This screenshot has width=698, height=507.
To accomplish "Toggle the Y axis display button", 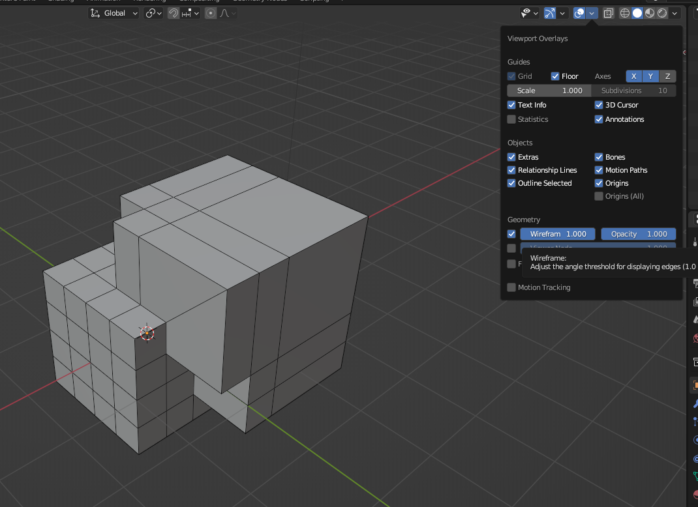I will click(651, 76).
